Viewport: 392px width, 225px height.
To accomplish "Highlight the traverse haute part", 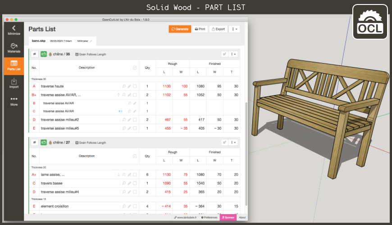I will 123,86.
